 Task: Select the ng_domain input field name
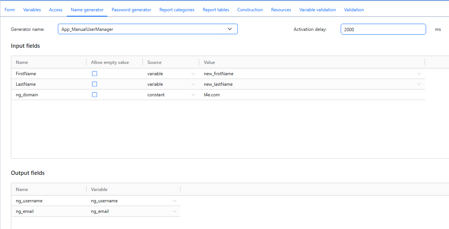coord(27,95)
